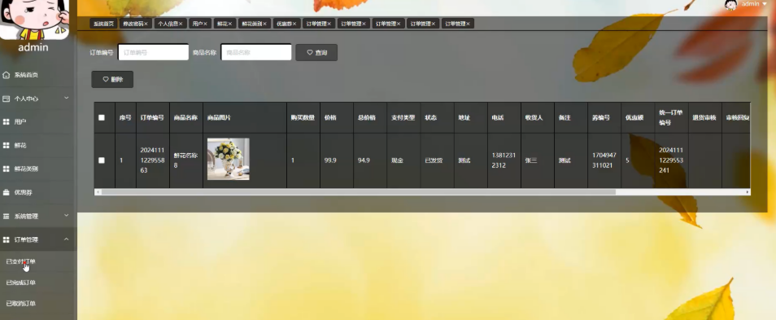Viewport: 776px width, 320px height.
Task: Switch to the 系统首页 tab
Action: coord(104,24)
